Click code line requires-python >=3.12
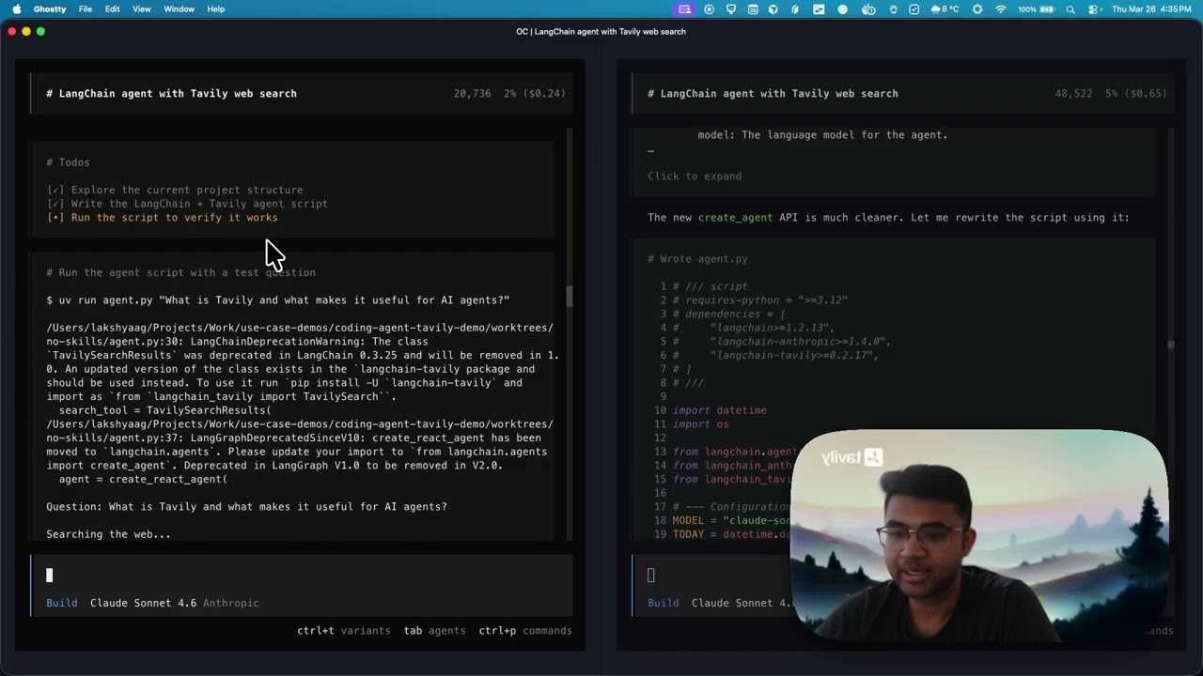This screenshot has height=676, width=1203. [759, 300]
